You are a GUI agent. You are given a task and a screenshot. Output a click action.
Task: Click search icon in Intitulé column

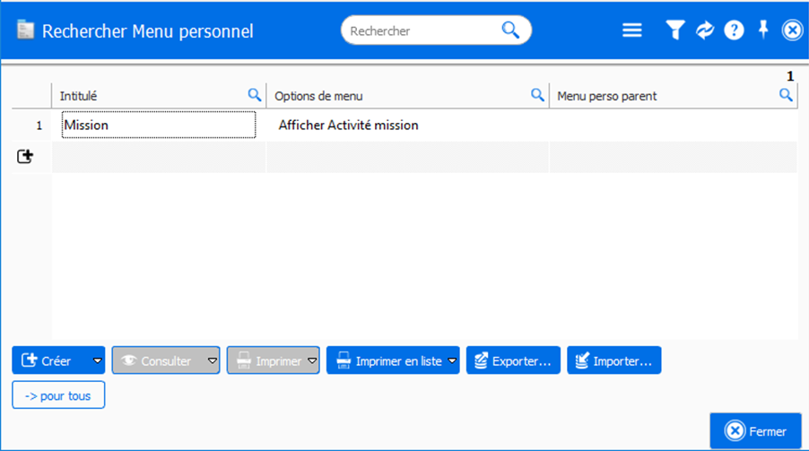(255, 95)
